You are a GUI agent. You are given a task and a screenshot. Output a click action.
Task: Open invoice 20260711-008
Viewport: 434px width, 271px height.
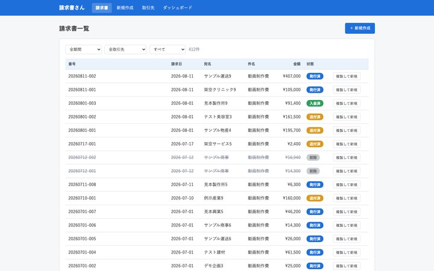[x=82, y=184]
